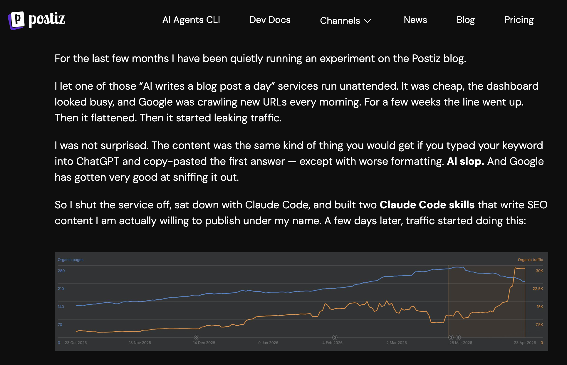Click the bold "Claude Code skills" text
Screen dimensions: 567x365
(427, 205)
